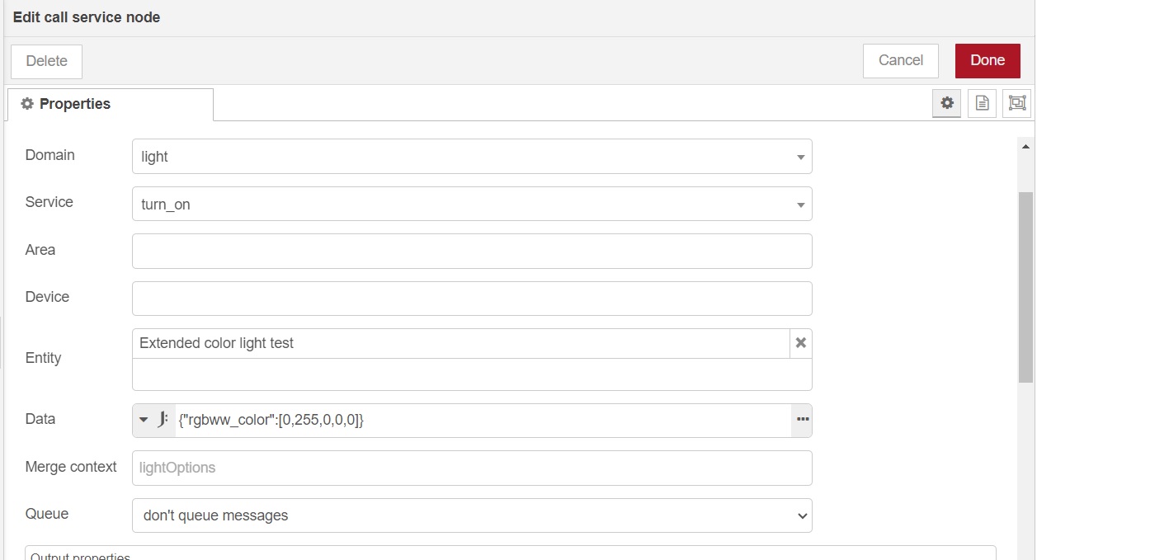Screen dimensions: 1169x560
Task: Click the rgbww_color JSON data value
Action: coord(272,420)
